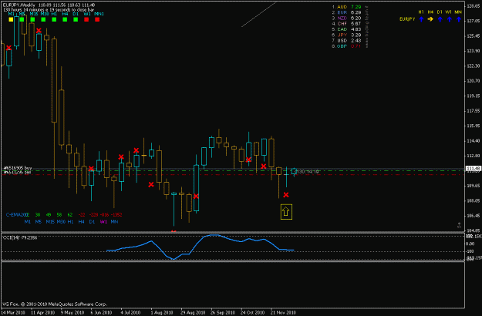
Task: Click the green M5 timeframe signal square
Action: [x=22, y=19]
